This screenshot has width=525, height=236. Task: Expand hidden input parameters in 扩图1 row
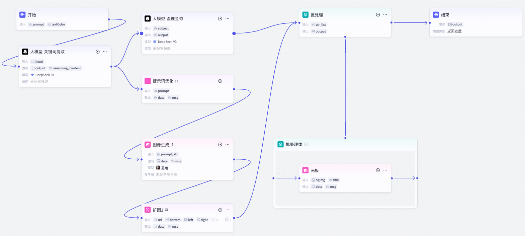pyautogui.click(x=227, y=220)
